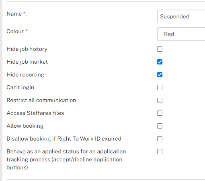Uncheck the Hide reporting checkbox
The height and width of the screenshot is (181, 205).
(x=160, y=74)
